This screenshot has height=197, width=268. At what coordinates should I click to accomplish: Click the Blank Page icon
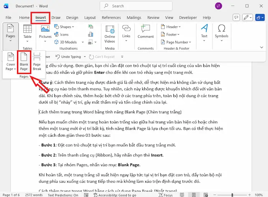(x=24, y=62)
